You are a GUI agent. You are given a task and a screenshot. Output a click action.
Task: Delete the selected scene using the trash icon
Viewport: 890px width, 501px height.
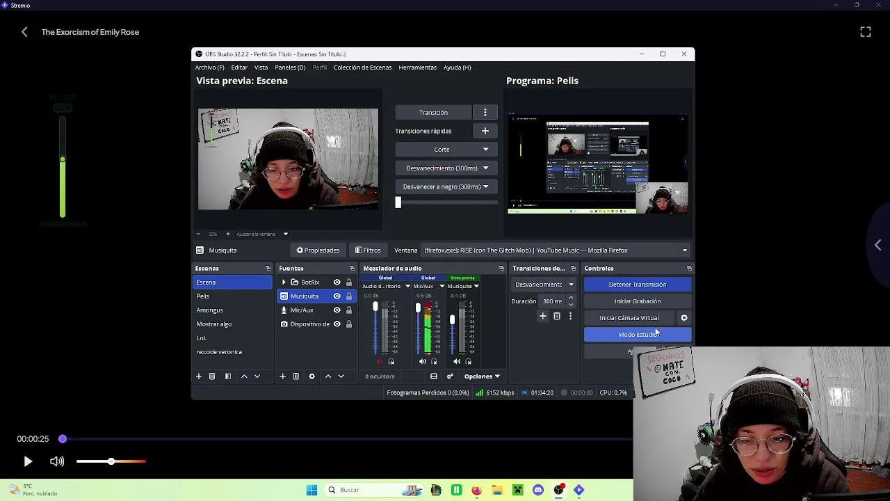pos(212,376)
